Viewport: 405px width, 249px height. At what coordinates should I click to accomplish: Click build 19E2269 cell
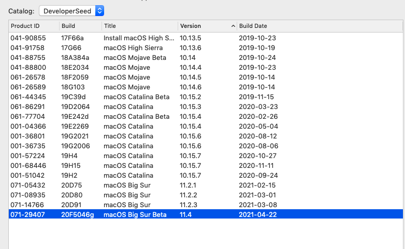point(75,126)
